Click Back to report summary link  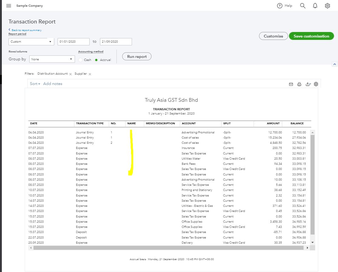coord(26,30)
